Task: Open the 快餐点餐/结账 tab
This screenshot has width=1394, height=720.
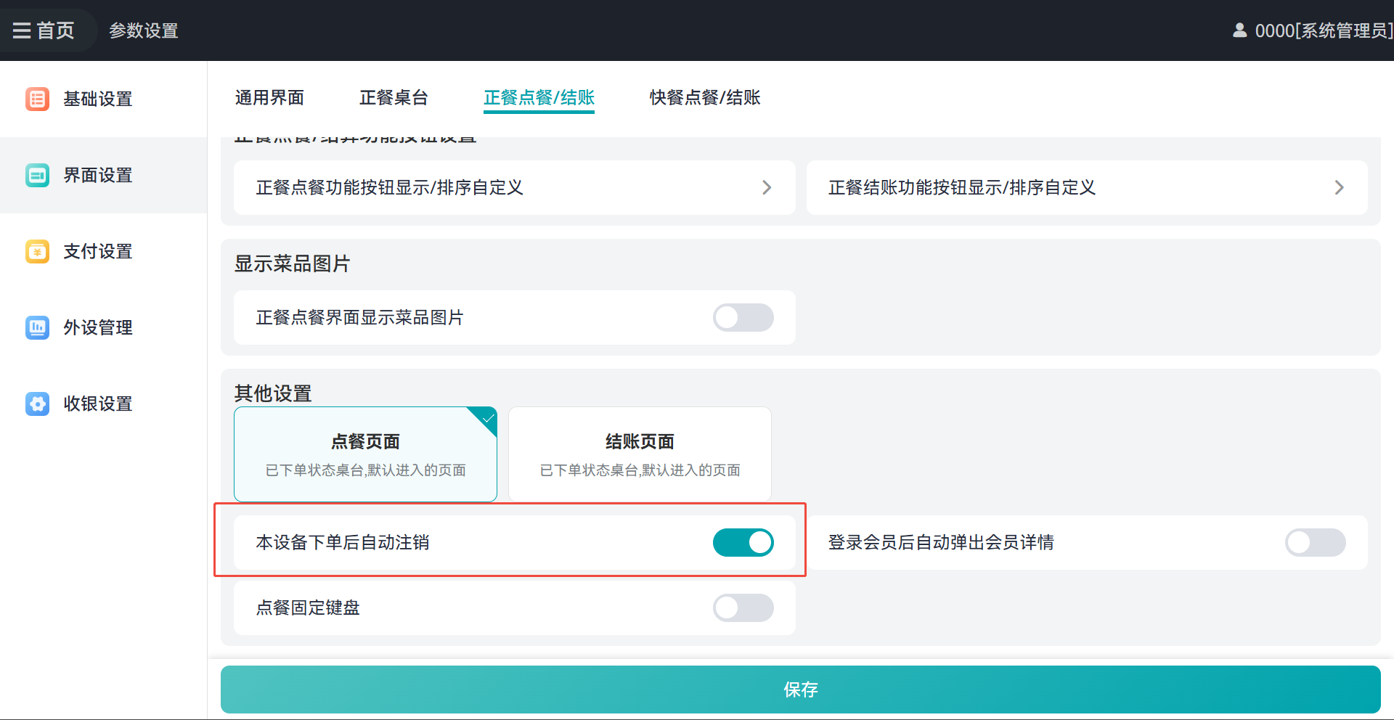Action: 704,97
